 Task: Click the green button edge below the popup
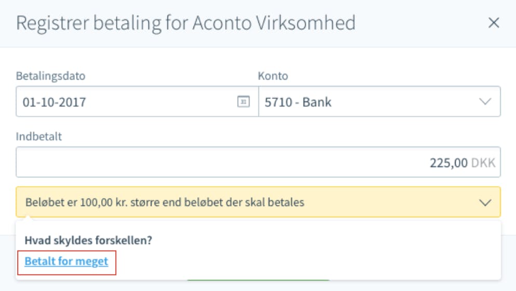[x=259, y=280]
